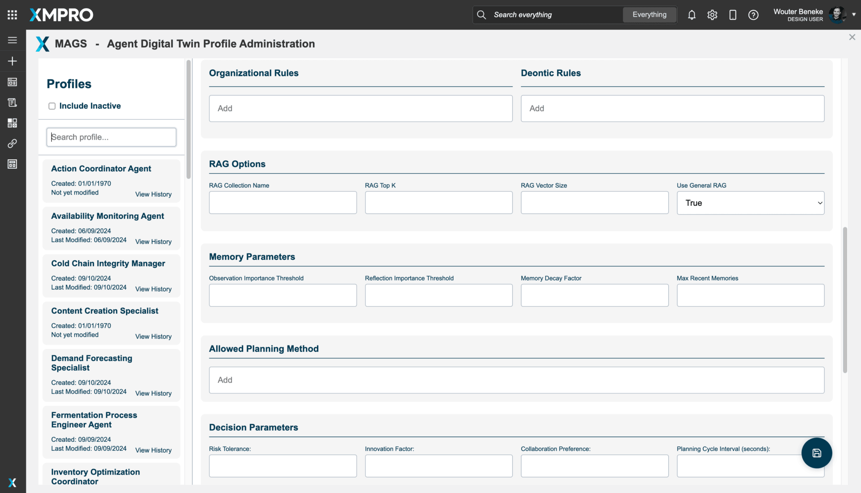
Task: Click the Allowed Planning Method Add field
Action: click(516, 380)
